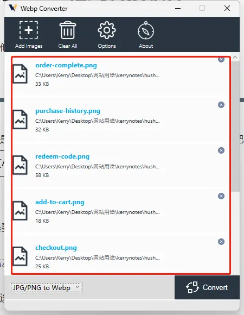Click the file path under purchase-history.png
The height and width of the screenshot is (315, 244).
tap(98, 121)
